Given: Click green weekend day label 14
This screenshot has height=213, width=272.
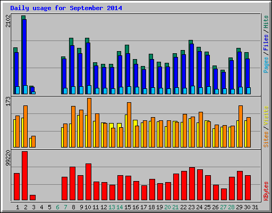Looking at the screenshot, I should point(120,207).
